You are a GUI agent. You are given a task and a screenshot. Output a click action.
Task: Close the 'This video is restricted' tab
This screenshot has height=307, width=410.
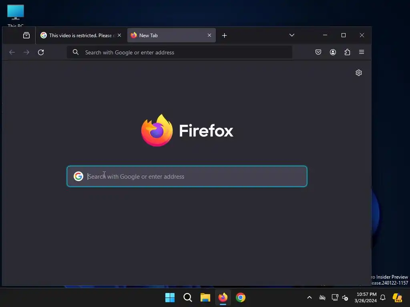click(119, 35)
